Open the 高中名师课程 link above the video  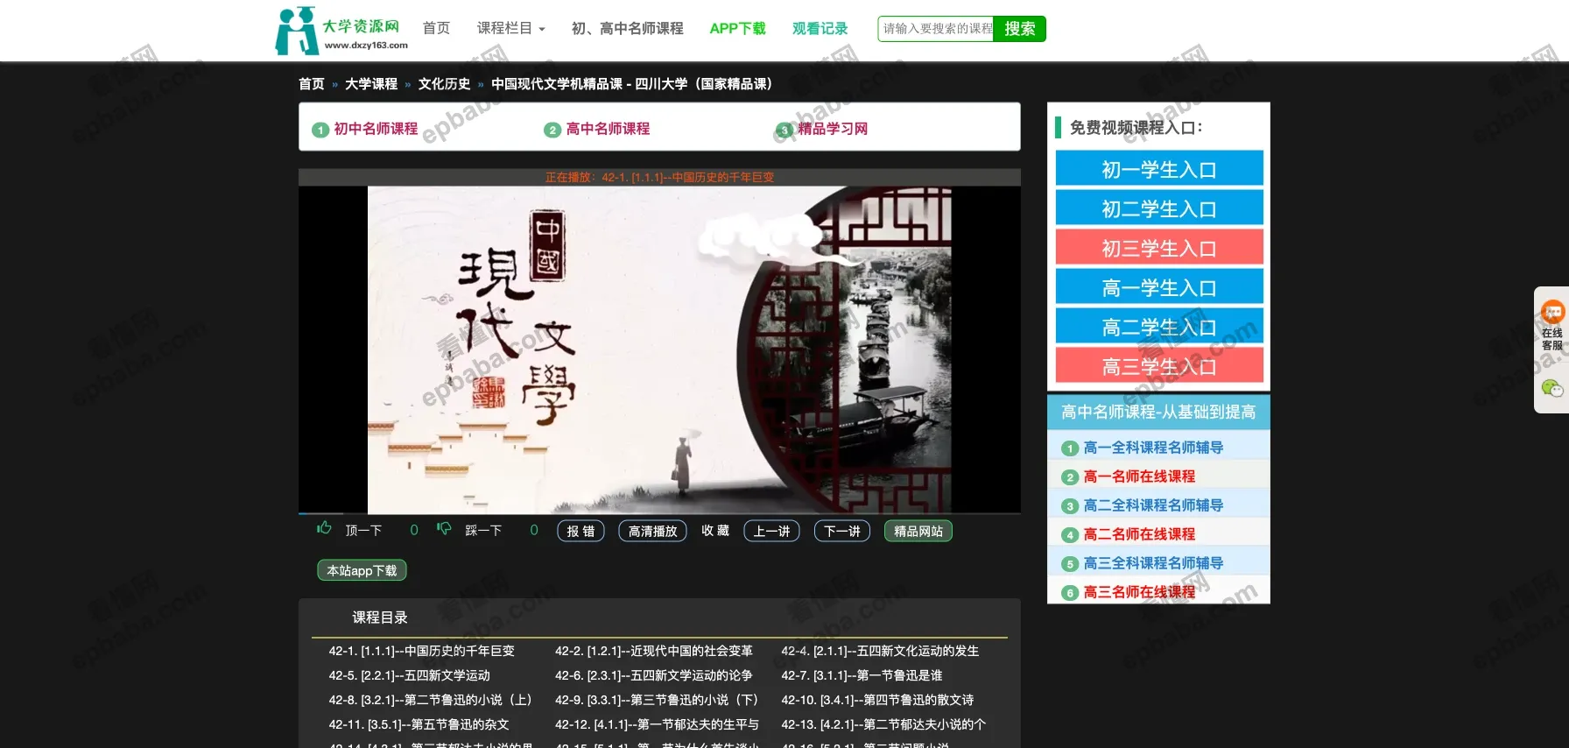(x=608, y=129)
